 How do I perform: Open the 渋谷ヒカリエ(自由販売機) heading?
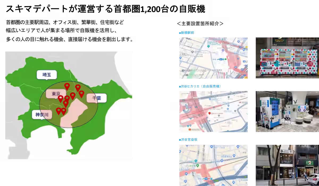click(200, 86)
